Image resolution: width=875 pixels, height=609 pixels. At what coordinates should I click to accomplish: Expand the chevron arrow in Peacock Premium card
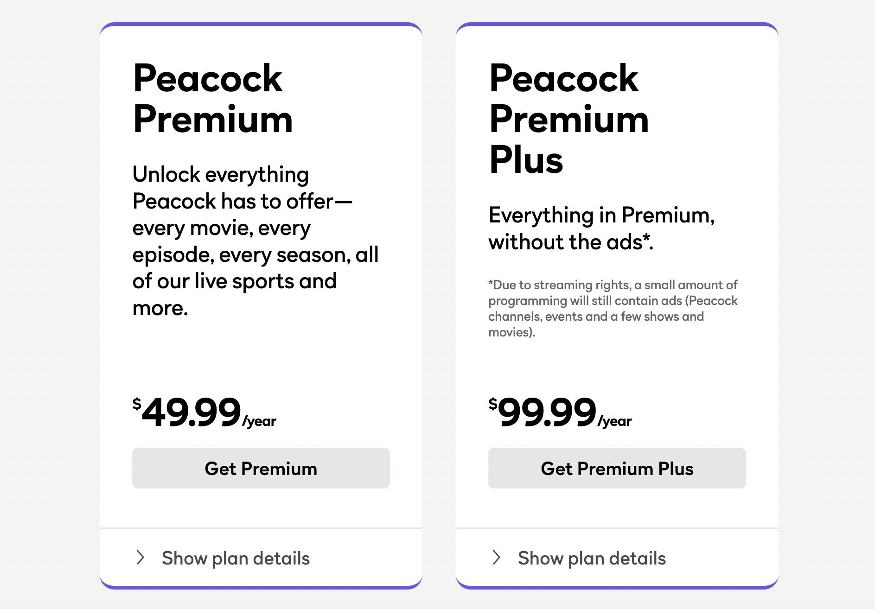pyautogui.click(x=140, y=558)
